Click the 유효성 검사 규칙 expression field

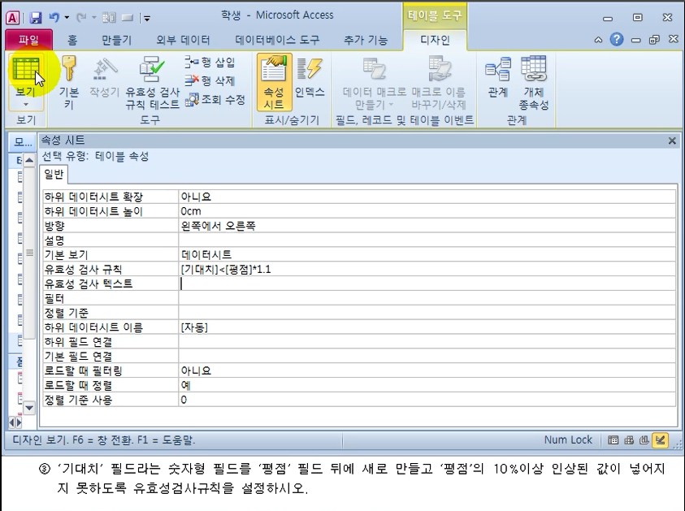pyautogui.click(x=427, y=269)
